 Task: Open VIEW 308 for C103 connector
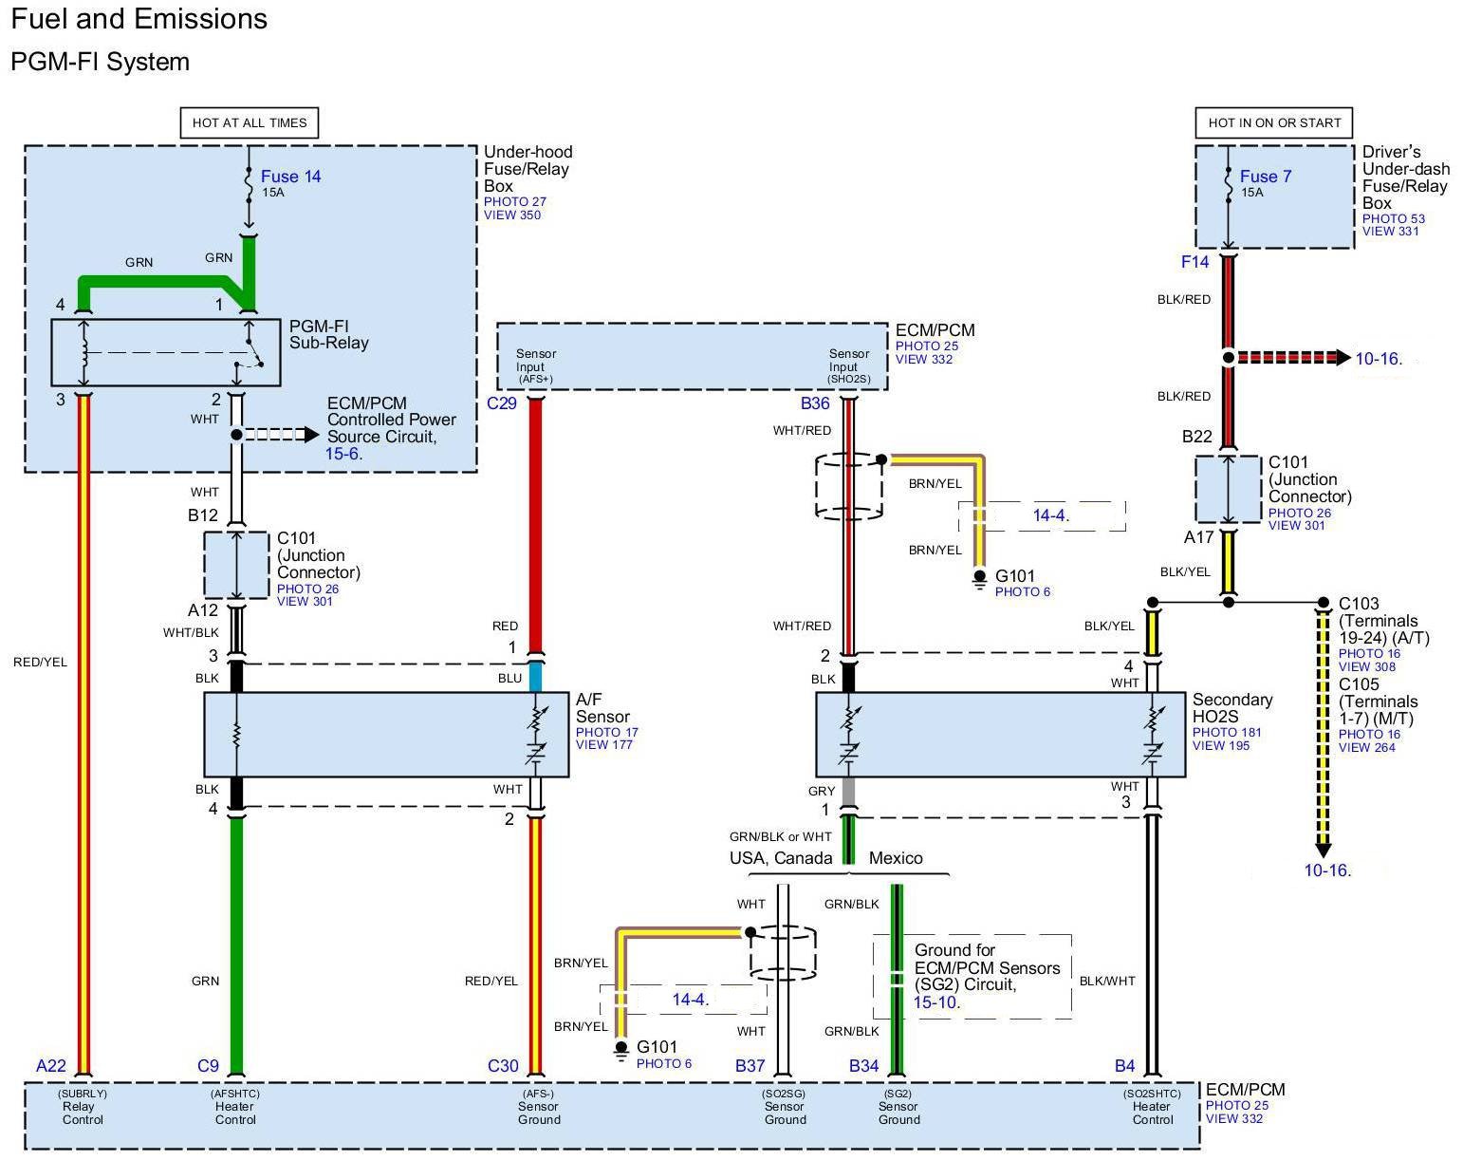1366,666
